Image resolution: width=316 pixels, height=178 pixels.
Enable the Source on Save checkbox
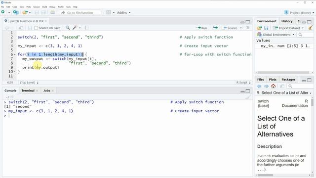click(x=36, y=28)
